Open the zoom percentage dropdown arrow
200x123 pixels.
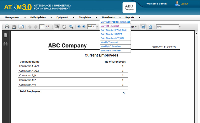click(97, 27)
